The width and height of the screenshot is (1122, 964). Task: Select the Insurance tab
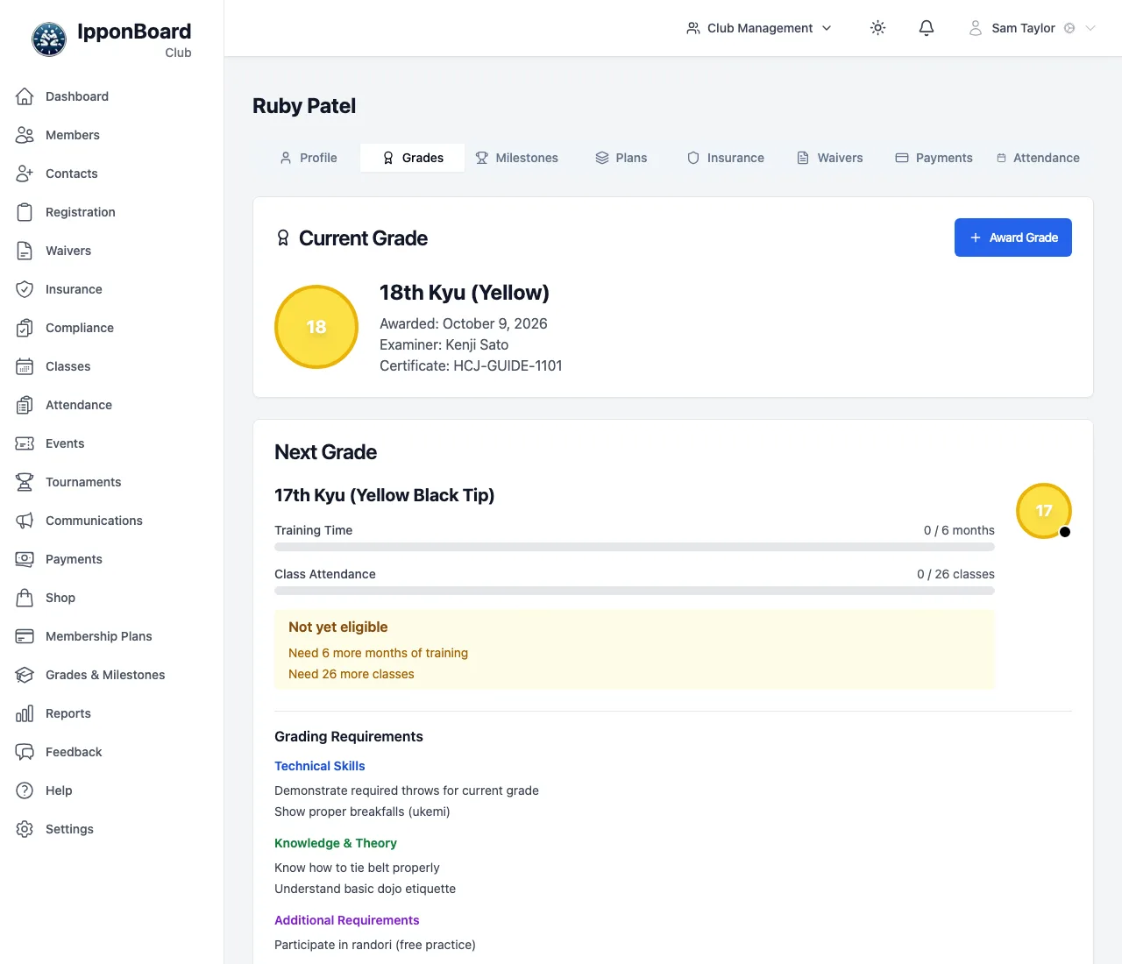coord(726,158)
